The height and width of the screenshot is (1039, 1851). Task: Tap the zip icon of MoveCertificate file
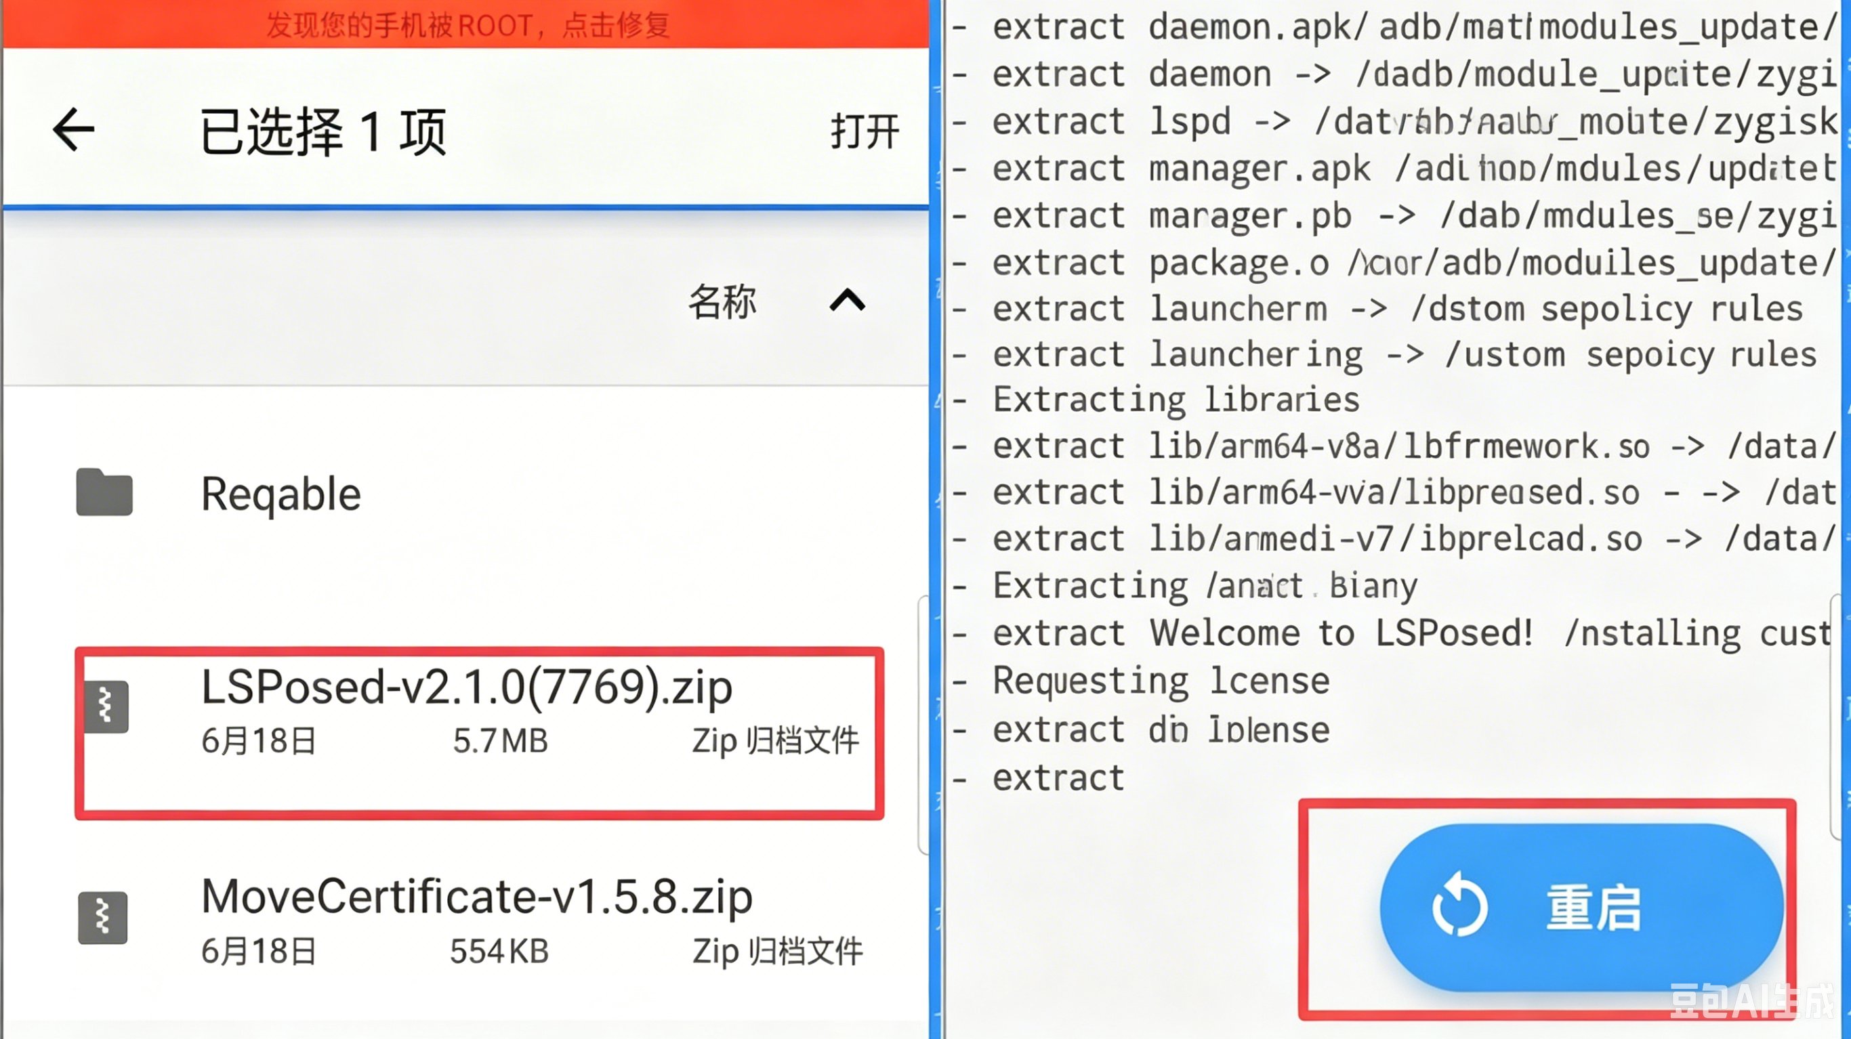pyautogui.click(x=103, y=918)
